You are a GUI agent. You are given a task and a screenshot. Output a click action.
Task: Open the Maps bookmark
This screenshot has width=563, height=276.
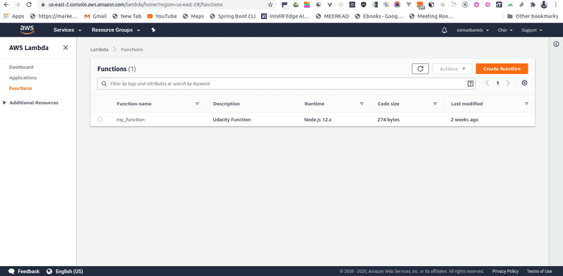(x=193, y=16)
